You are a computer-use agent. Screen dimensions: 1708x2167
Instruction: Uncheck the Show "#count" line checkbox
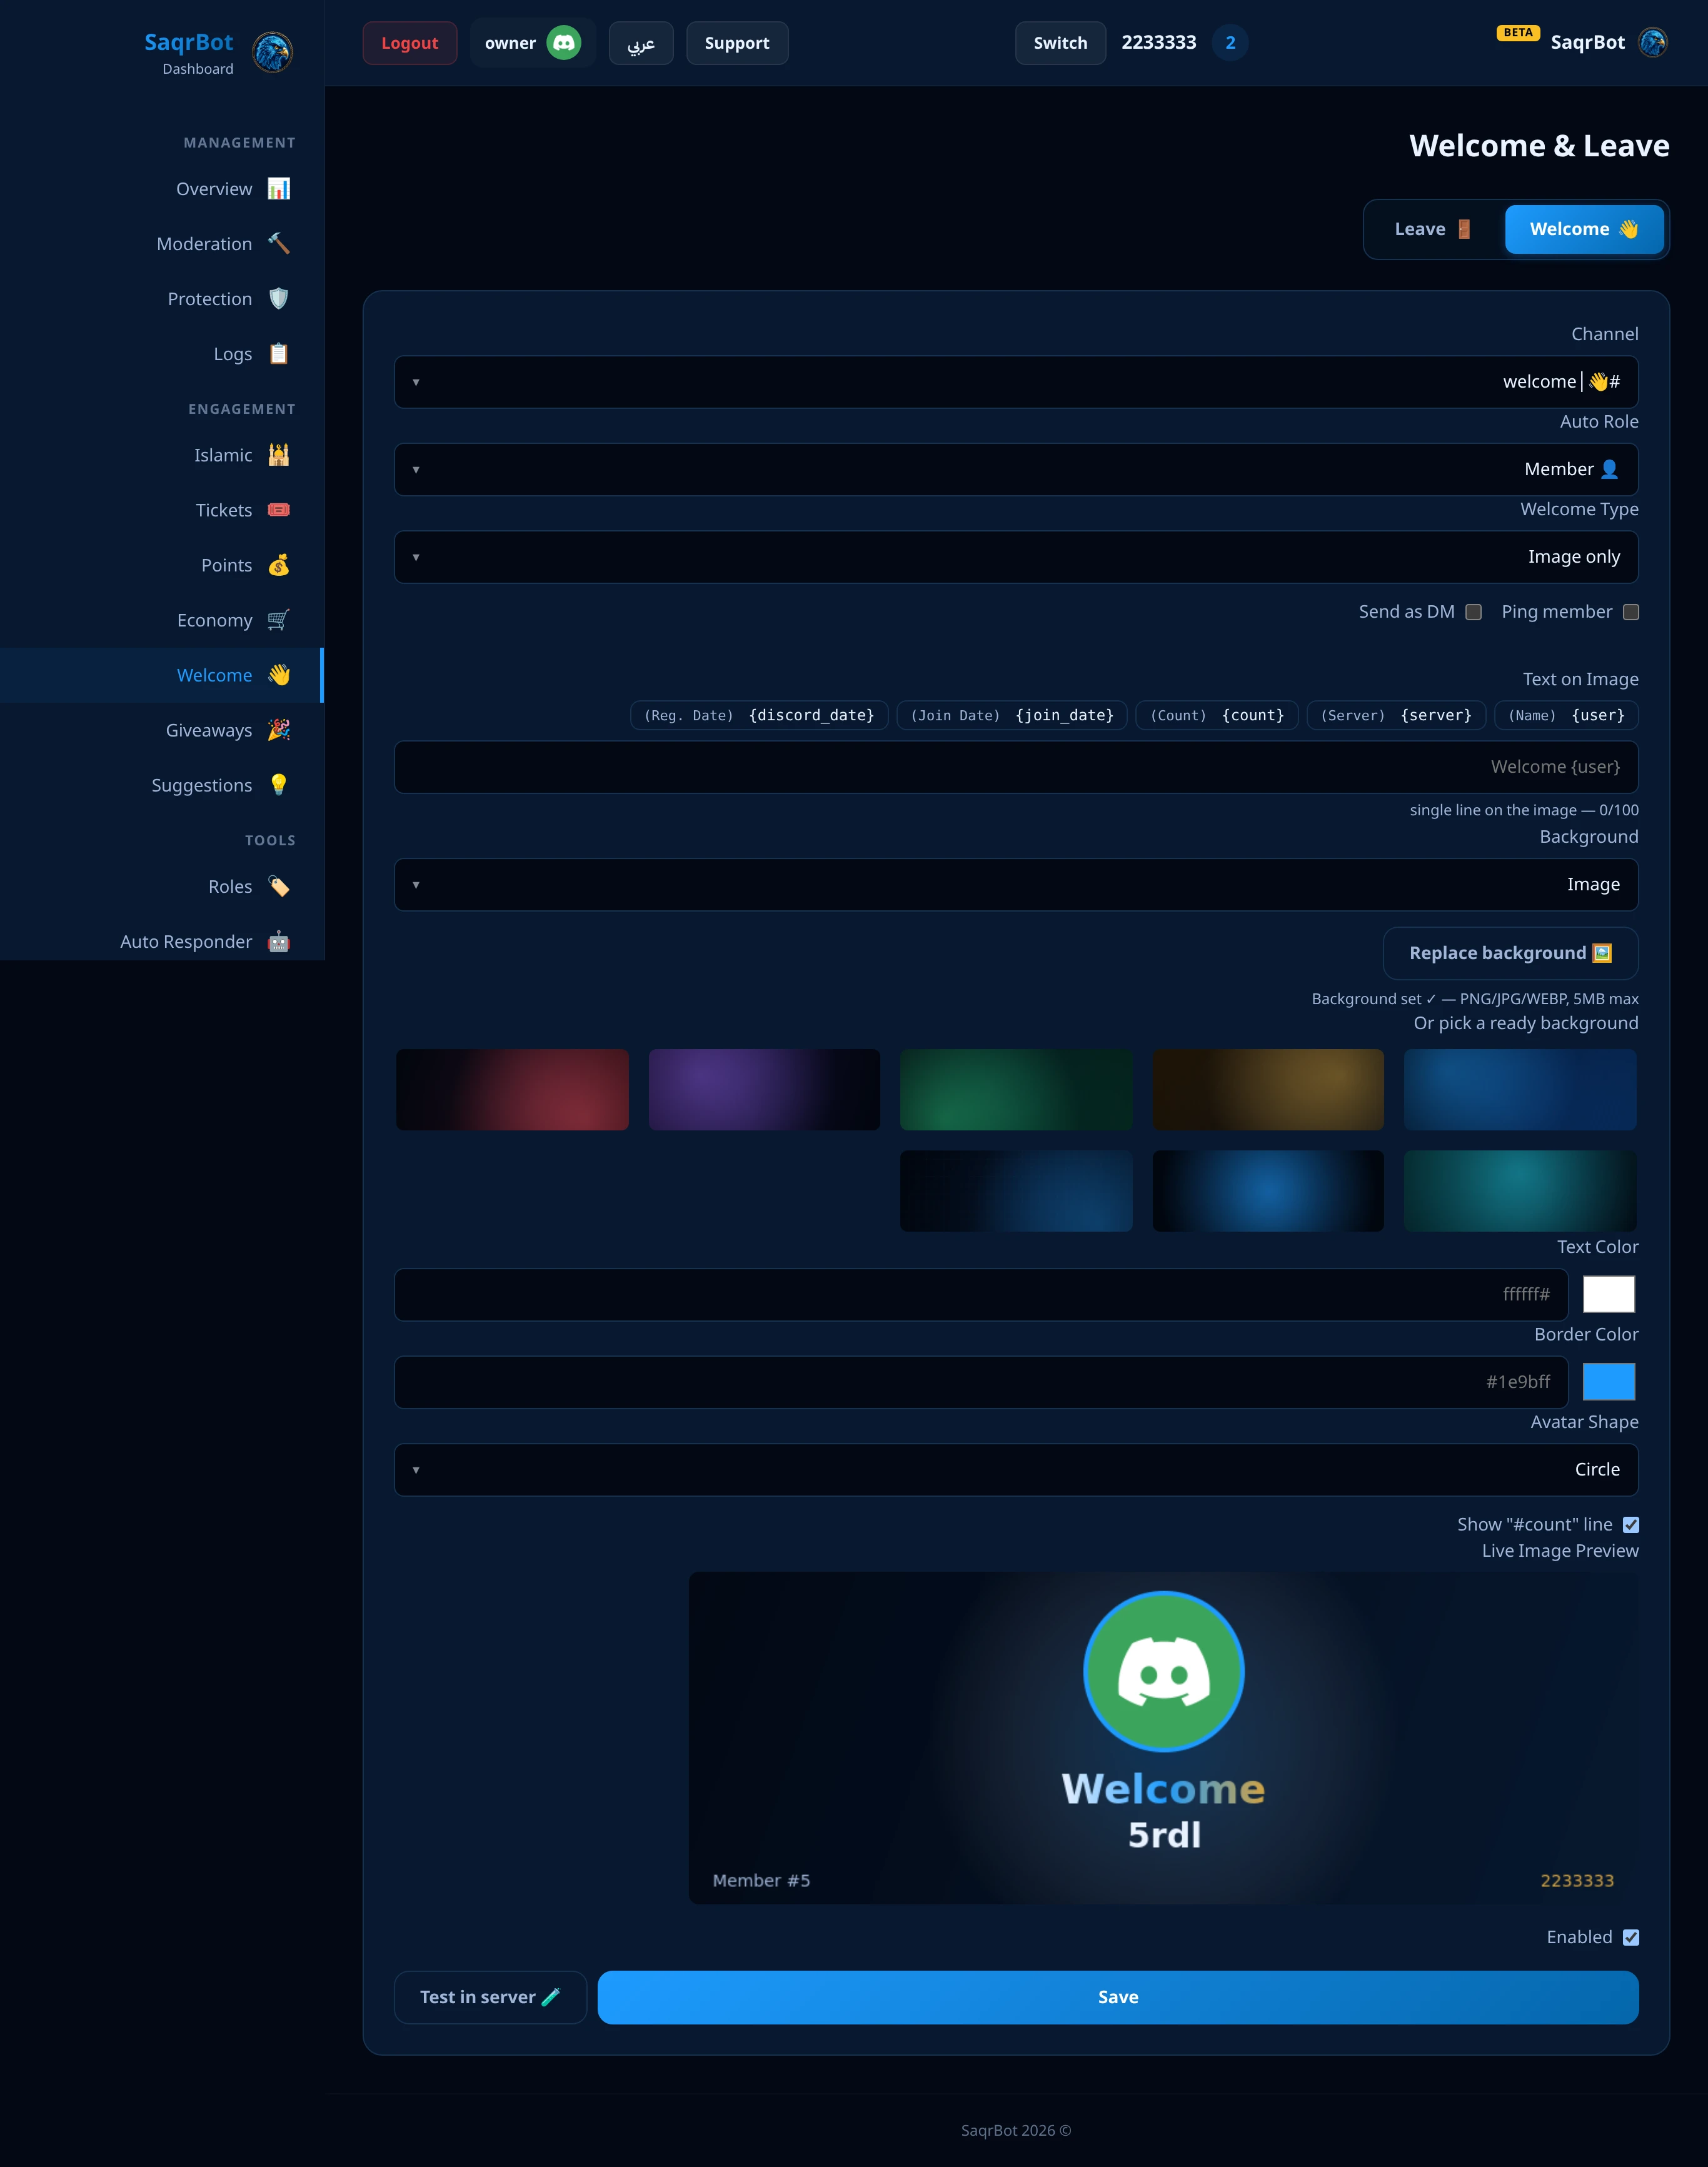click(1631, 1525)
